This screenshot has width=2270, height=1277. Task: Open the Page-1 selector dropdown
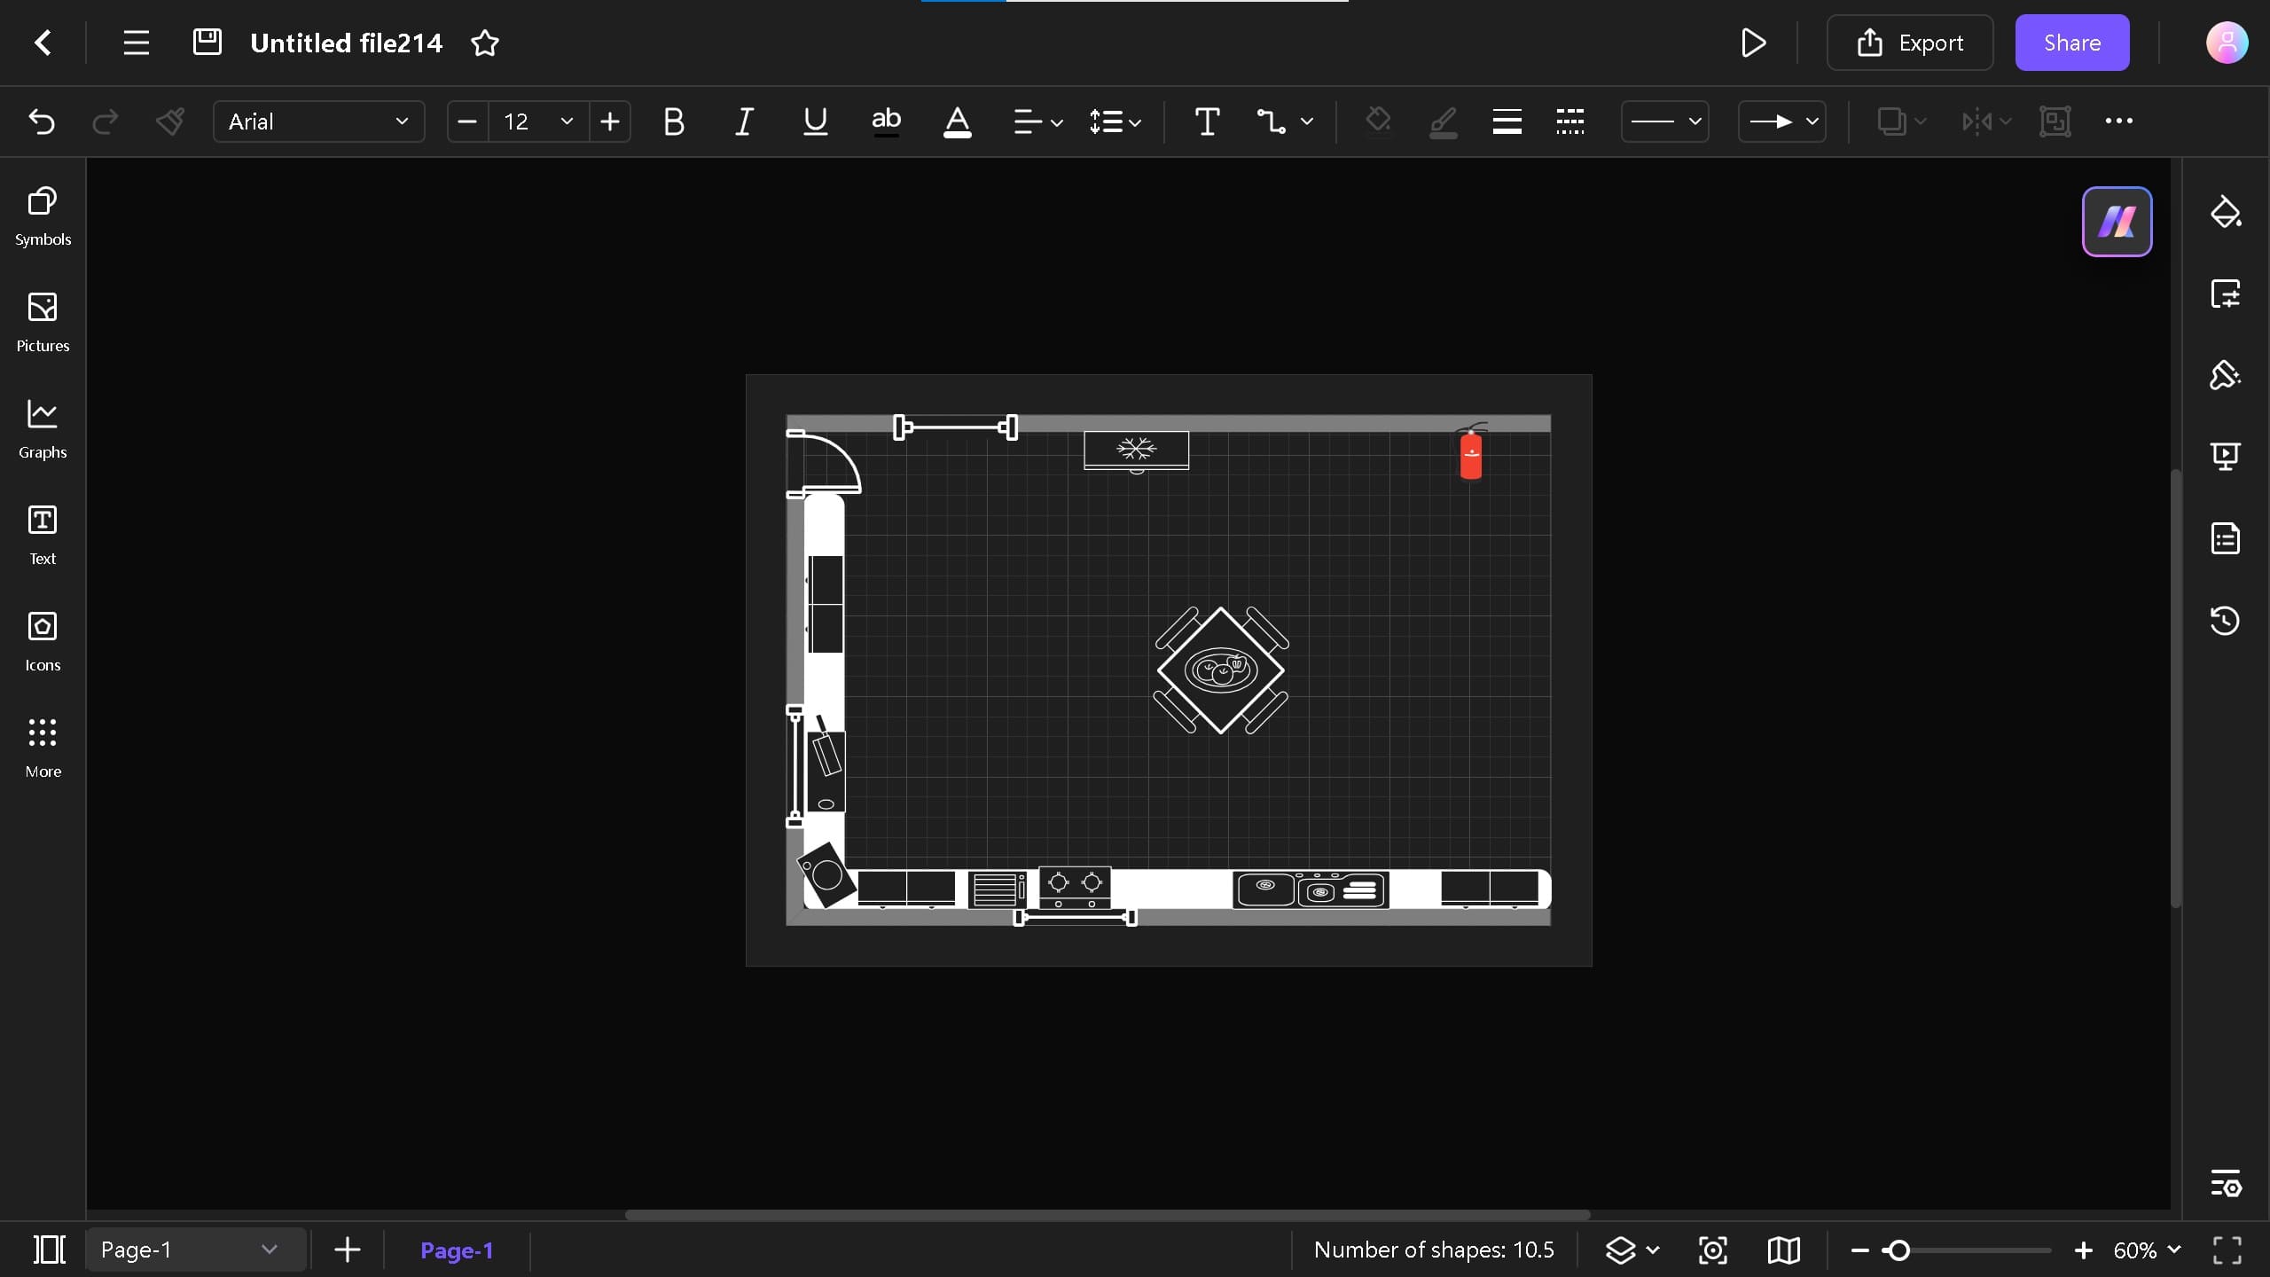[196, 1250]
